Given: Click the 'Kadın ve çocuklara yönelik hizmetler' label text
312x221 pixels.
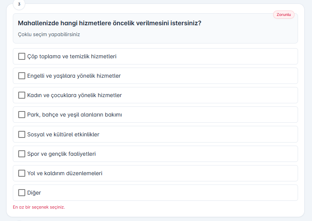Looking at the screenshot, I should point(74,95).
